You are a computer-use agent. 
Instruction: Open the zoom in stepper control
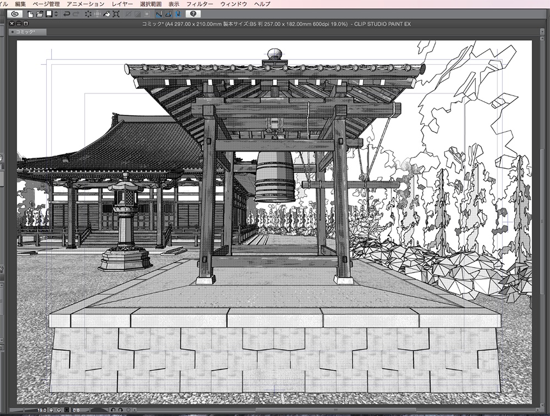pyautogui.click(x=59, y=409)
